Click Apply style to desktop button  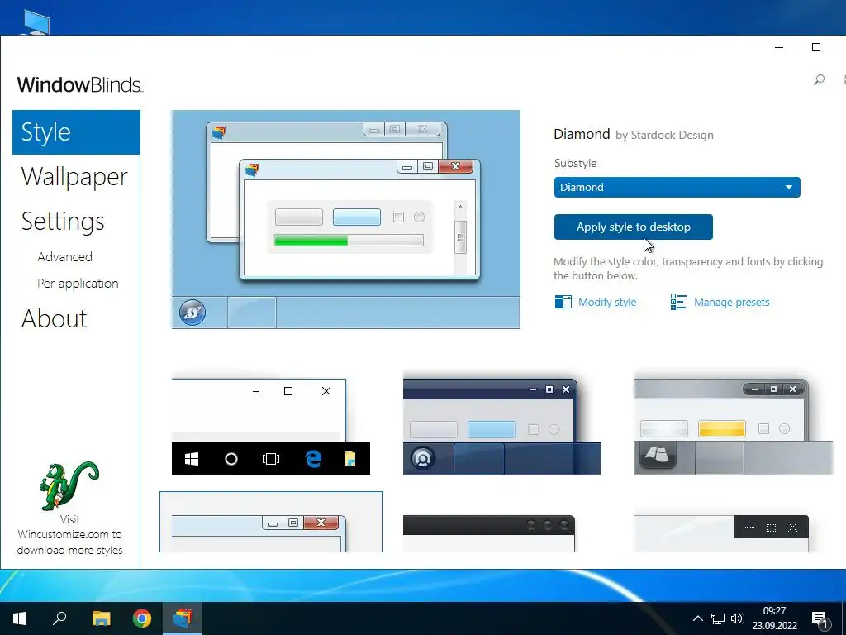(633, 227)
